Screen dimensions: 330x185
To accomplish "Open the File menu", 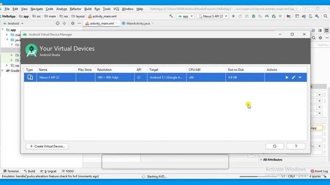I will [x=7, y=9].
